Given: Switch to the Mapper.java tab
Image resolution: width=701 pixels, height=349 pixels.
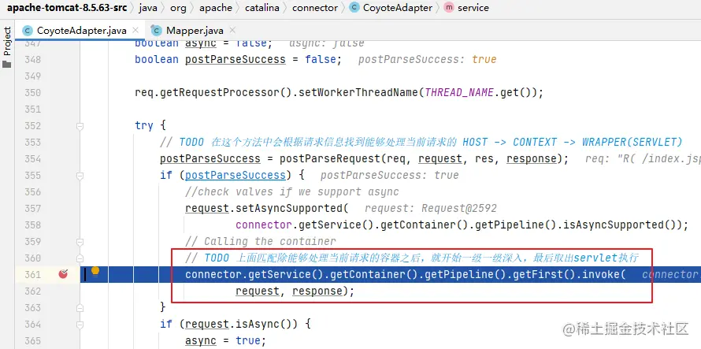Looking at the screenshot, I should (x=195, y=31).
